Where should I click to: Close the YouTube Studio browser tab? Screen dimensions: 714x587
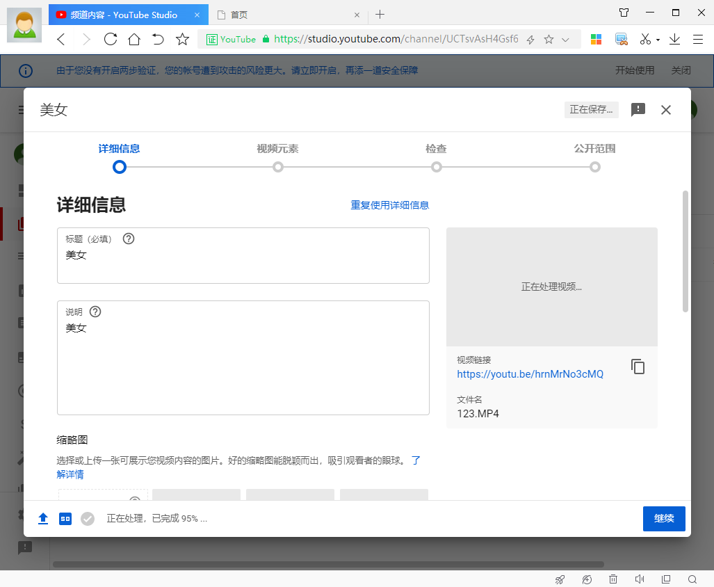(x=197, y=15)
